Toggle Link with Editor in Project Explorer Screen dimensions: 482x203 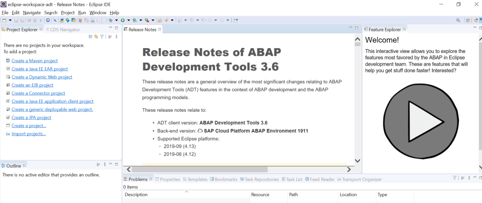(x=96, y=37)
